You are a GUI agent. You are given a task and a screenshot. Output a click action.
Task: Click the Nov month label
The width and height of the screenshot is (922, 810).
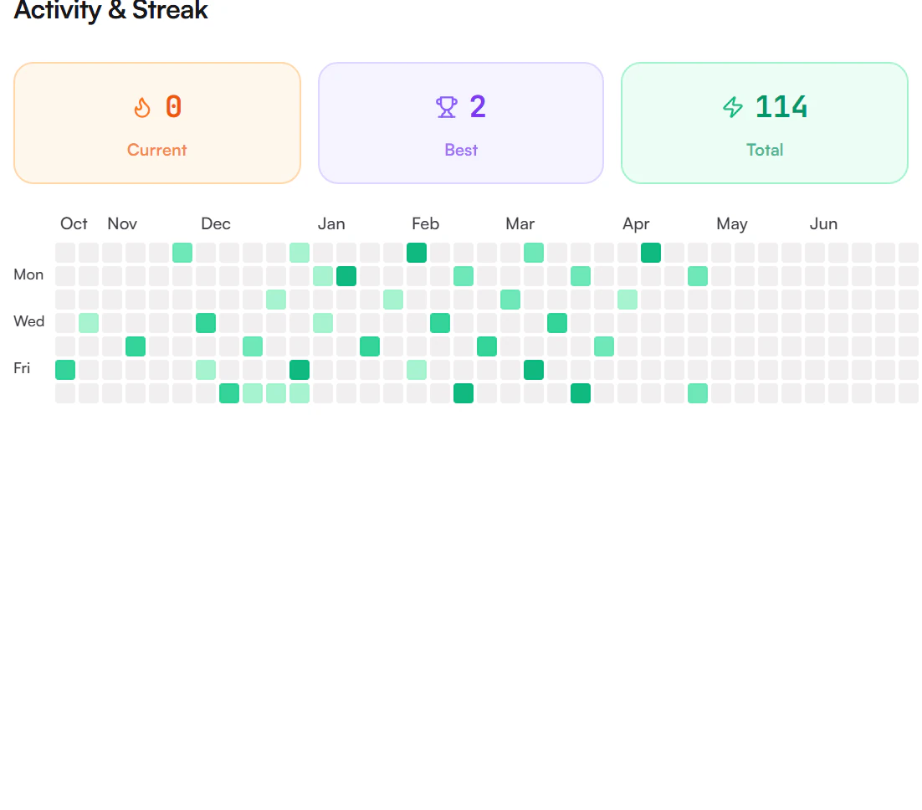(121, 223)
